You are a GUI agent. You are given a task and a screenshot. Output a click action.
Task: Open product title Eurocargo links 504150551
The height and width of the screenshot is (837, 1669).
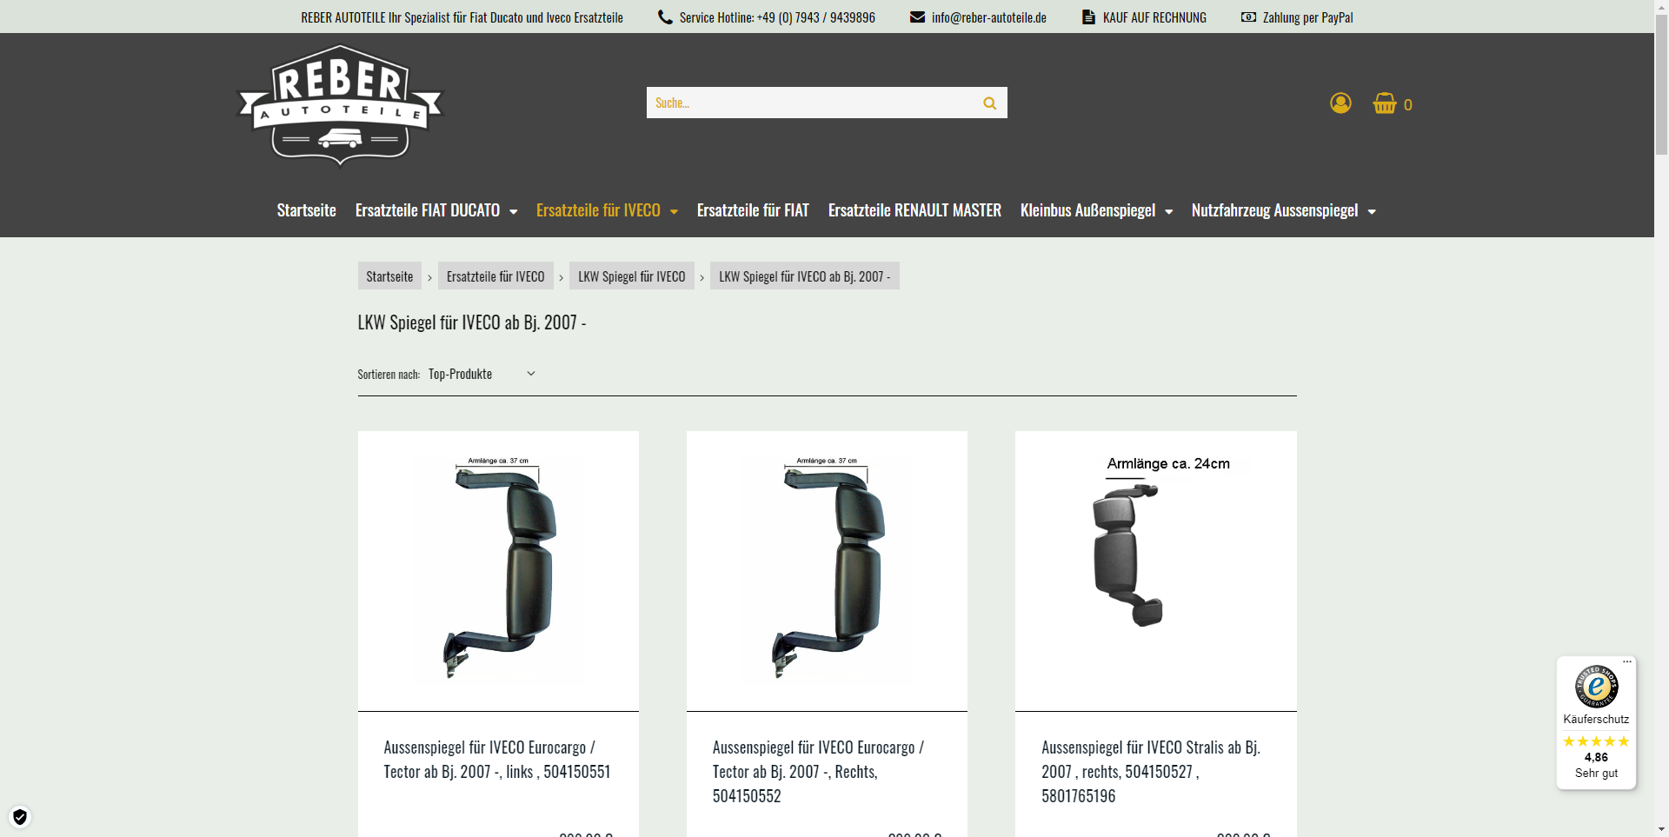pos(497,760)
